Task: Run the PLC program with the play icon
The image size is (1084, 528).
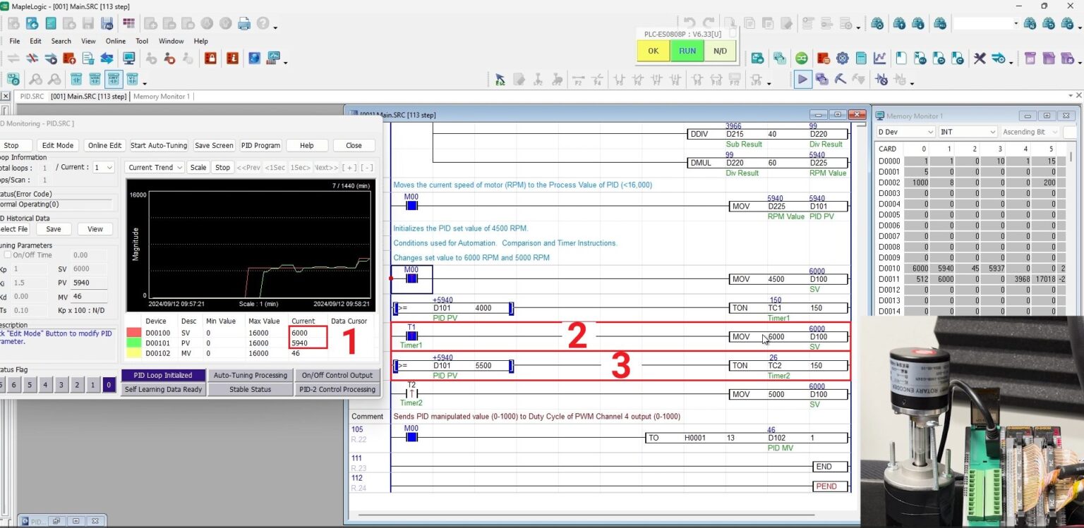Action: [x=803, y=79]
